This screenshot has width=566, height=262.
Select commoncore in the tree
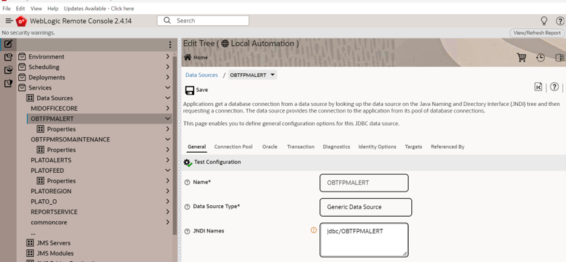(x=49, y=222)
